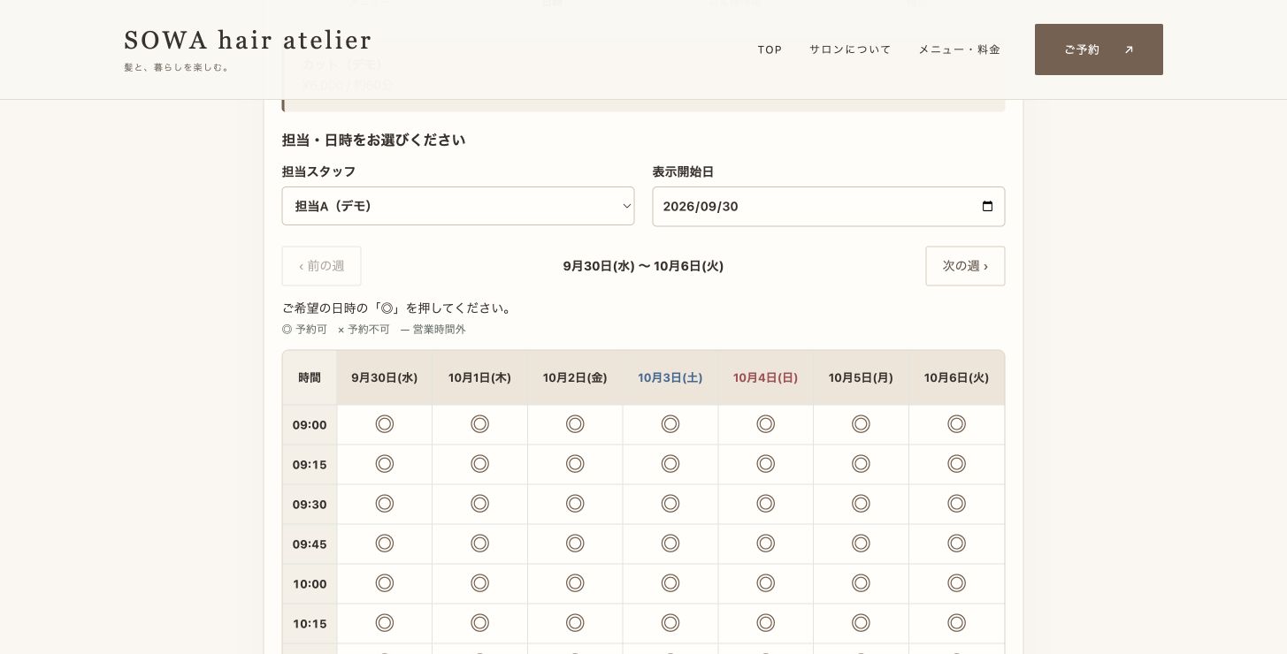Open the calendar picker for 表示開始日
Screen dimensions: 1287x654
988,207
